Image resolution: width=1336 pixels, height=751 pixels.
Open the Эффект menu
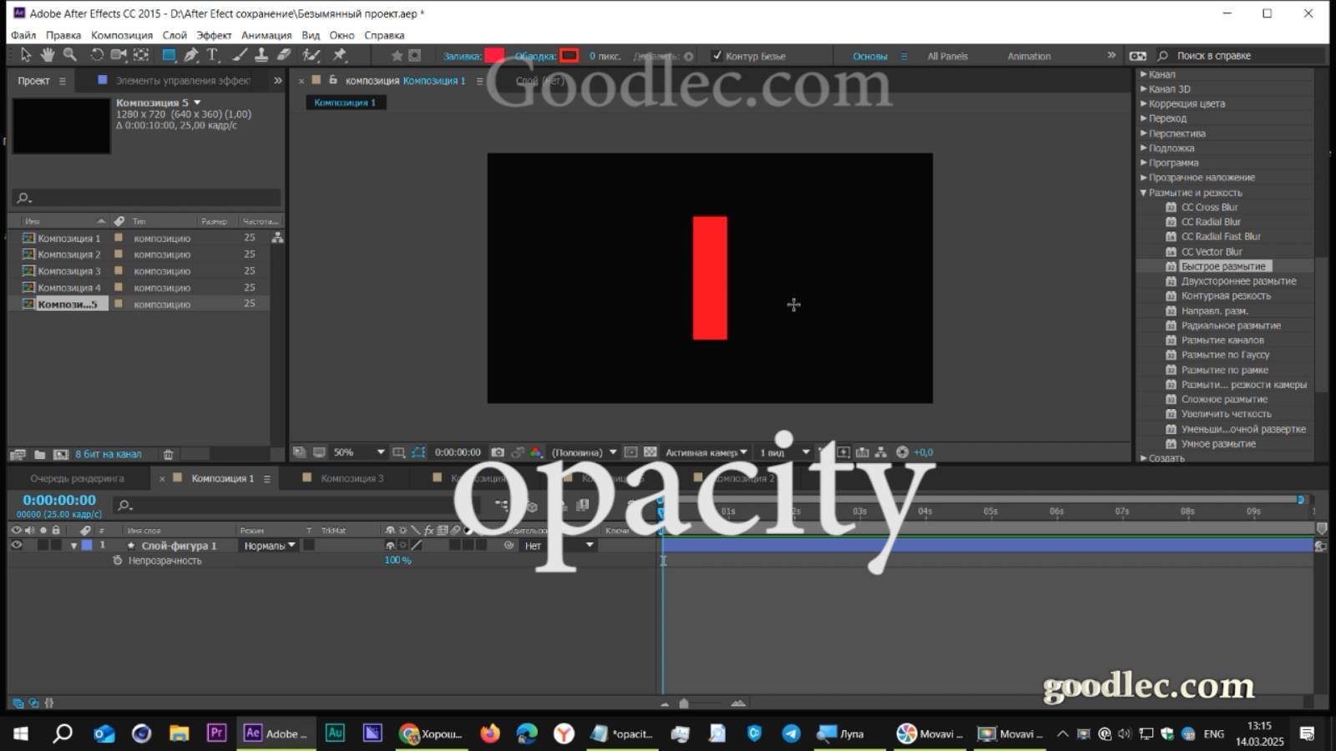tap(214, 35)
